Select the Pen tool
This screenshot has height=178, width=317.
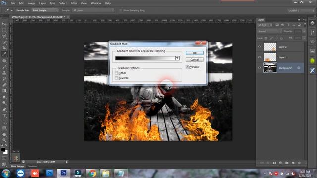pyautogui.click(x=4, y=110)
